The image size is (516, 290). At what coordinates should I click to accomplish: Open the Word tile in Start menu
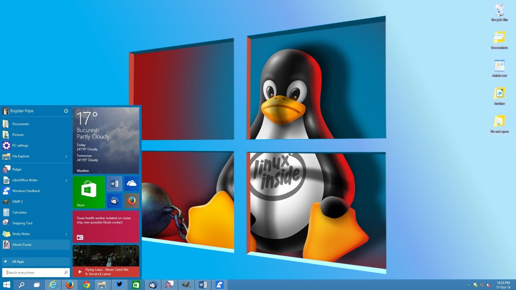114,183
